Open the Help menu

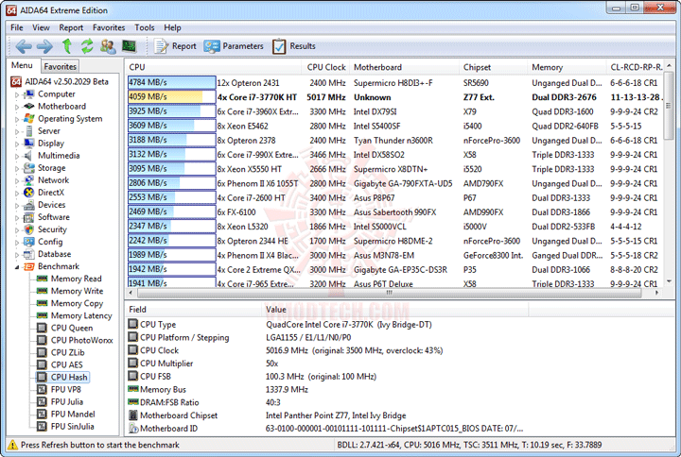click(x=172, y=27)
